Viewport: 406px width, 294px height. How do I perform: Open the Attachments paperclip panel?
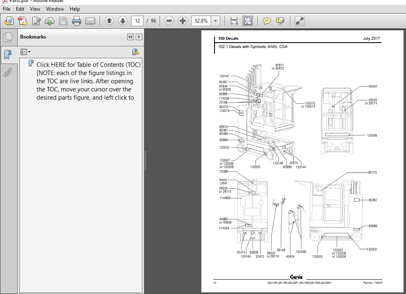(x=8, y=73)
